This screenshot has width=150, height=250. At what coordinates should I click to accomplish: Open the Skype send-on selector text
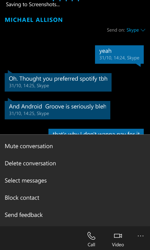click(132, 30)
